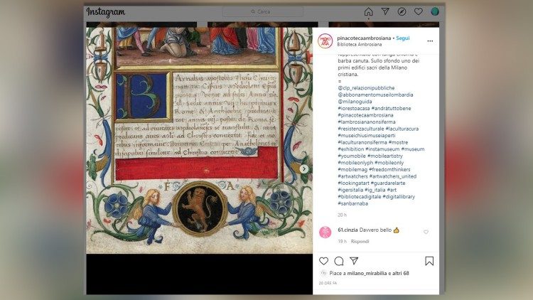The width and height of the screenshot is (533, 300).
Task: Open hashtag #lookingatart
Action: click(353, 183)
